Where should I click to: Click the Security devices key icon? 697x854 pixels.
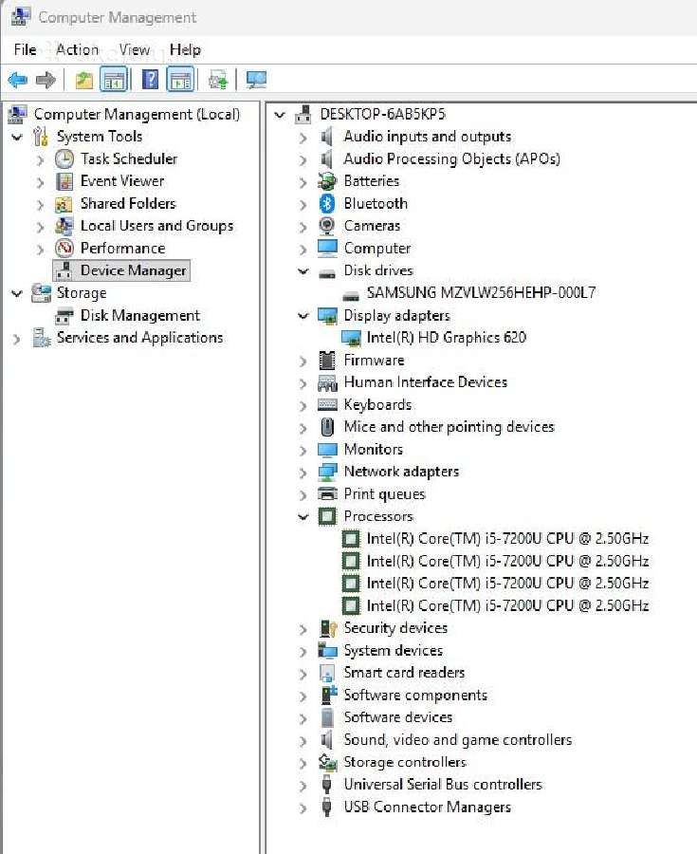pyautogui.click(x=328, y=628)
